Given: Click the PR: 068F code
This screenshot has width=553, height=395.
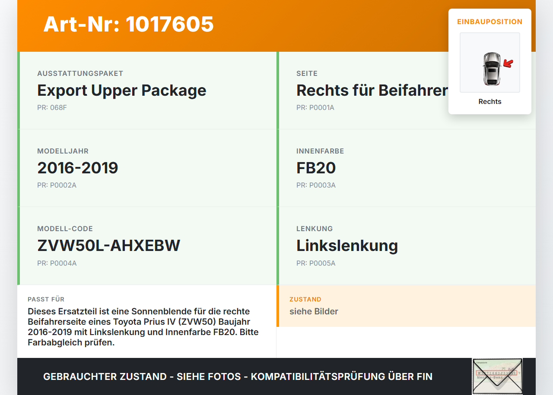Looking at the screenshot, I should click(52, 107).
